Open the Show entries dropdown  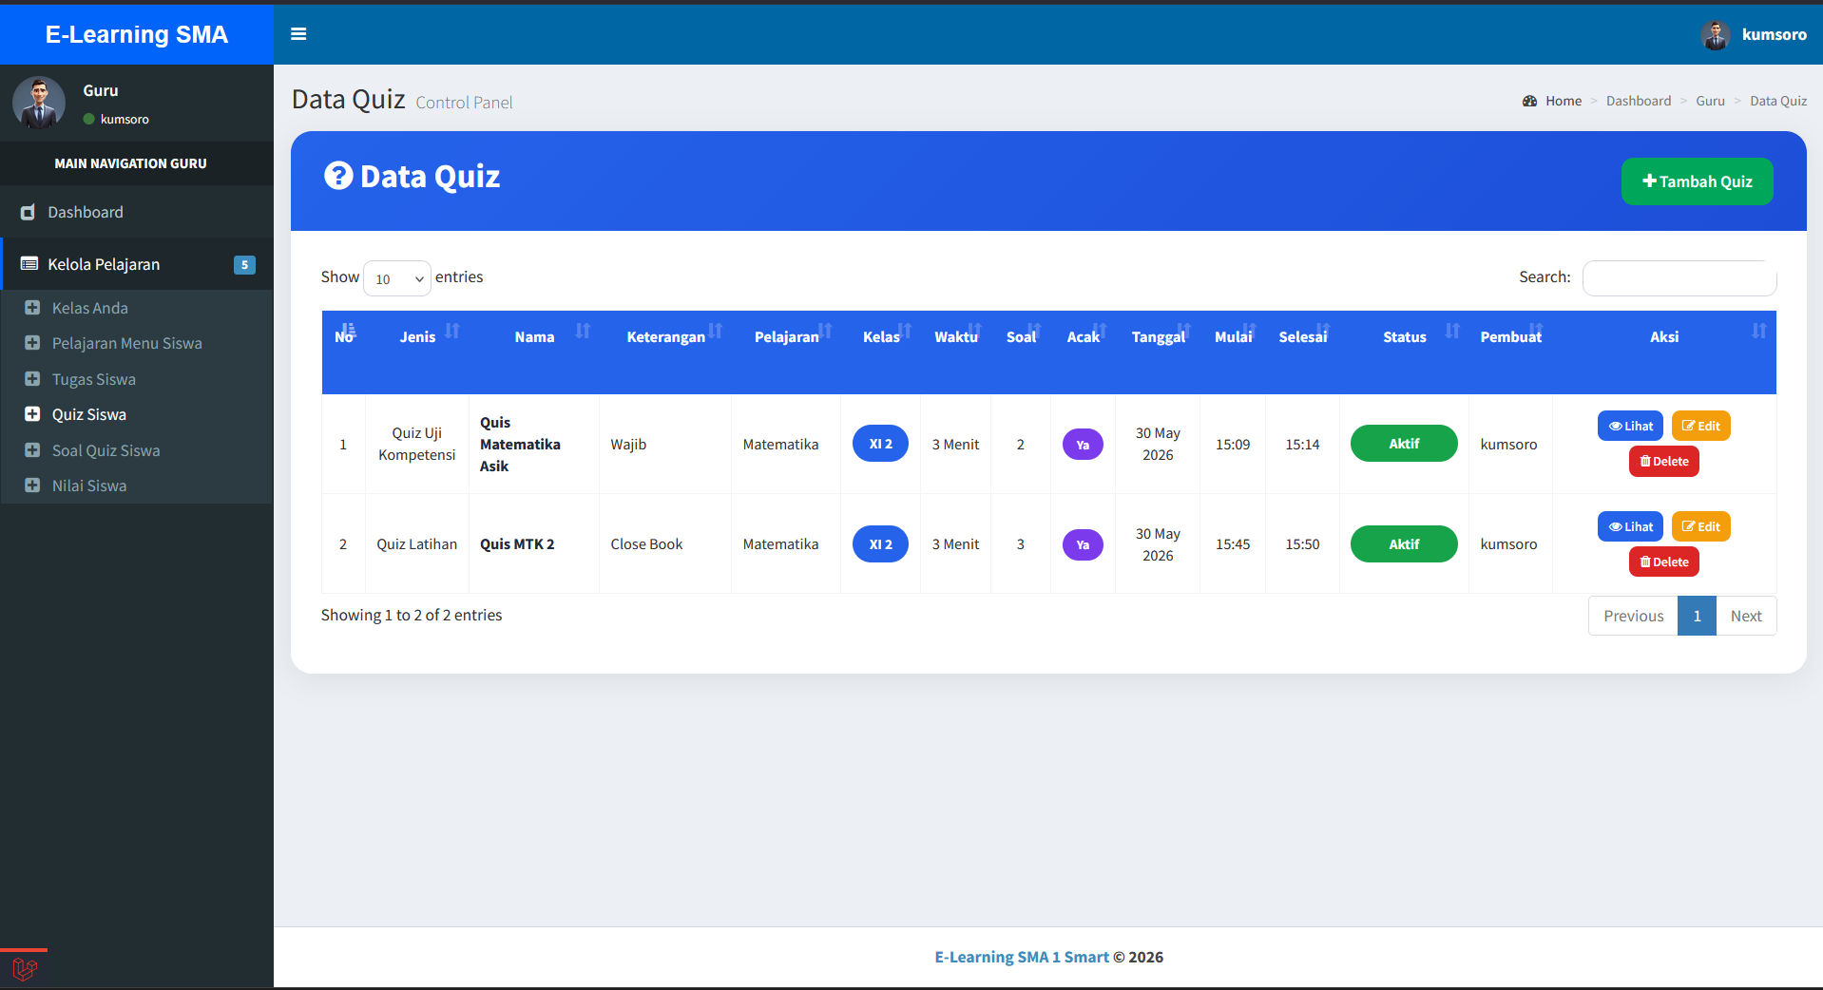click(x=397, y=278)
